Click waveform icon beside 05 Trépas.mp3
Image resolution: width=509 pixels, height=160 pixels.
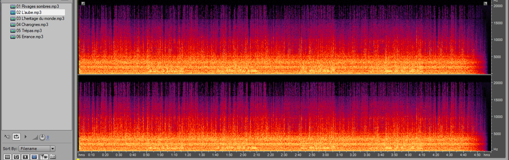click(13, 31)
